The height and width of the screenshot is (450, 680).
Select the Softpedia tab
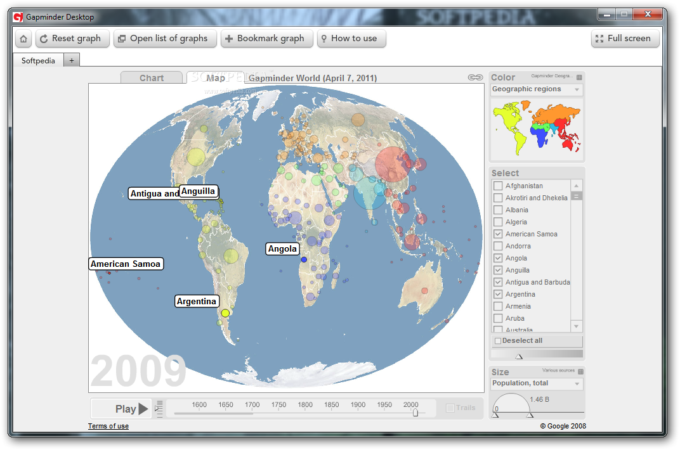click(38, 60)
